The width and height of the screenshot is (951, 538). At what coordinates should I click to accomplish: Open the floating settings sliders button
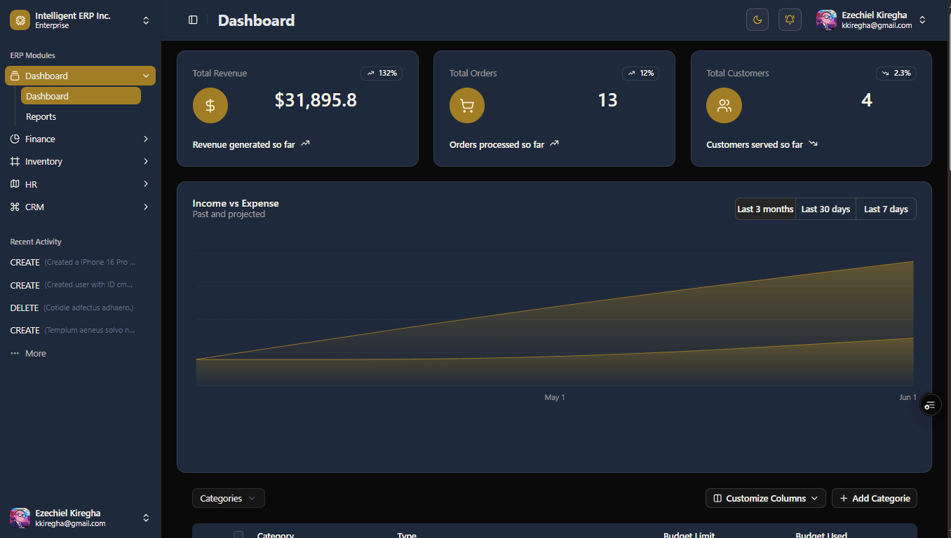point(930,405)
